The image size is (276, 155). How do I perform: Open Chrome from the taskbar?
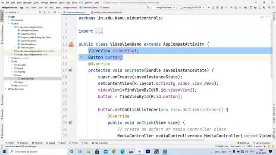(114, 152)
